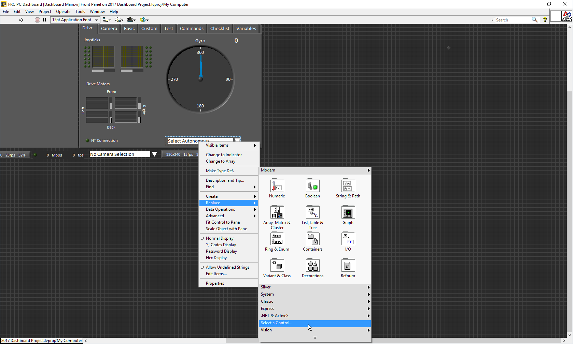Expand the Find submenu
The width and height of the screenshot is (573, 344).
coord(228,187)
